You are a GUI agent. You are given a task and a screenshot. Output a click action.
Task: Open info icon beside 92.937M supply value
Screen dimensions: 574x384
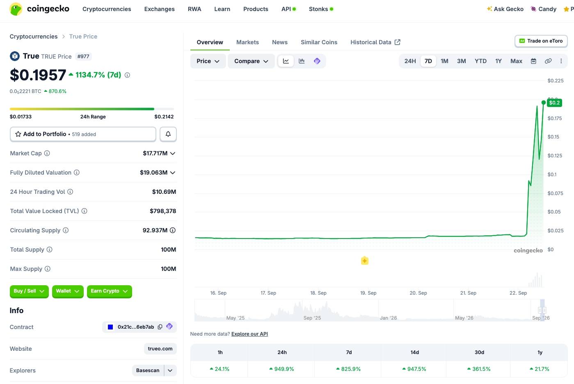[173, 230]
